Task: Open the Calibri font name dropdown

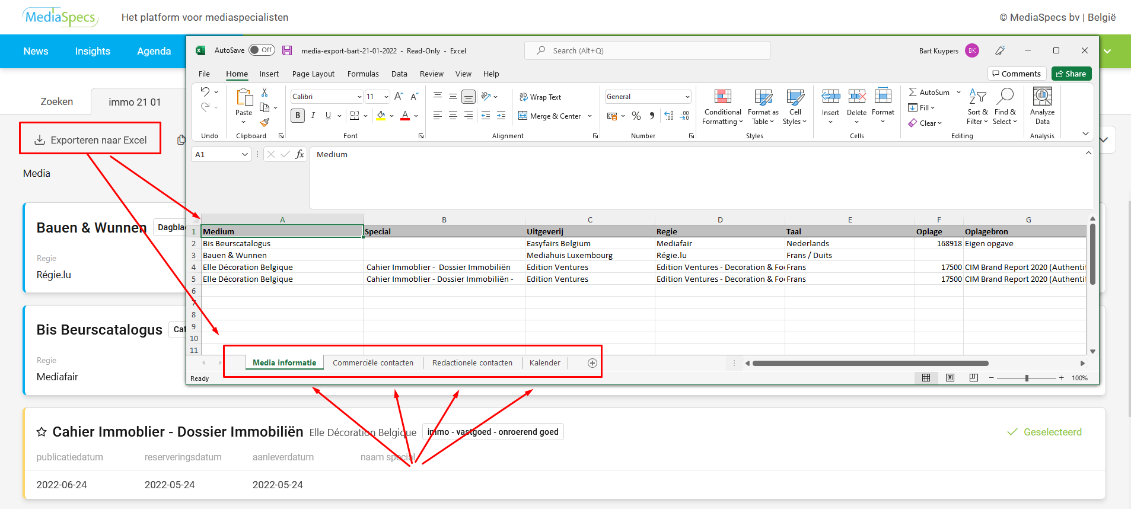Action: coord(359,97)
